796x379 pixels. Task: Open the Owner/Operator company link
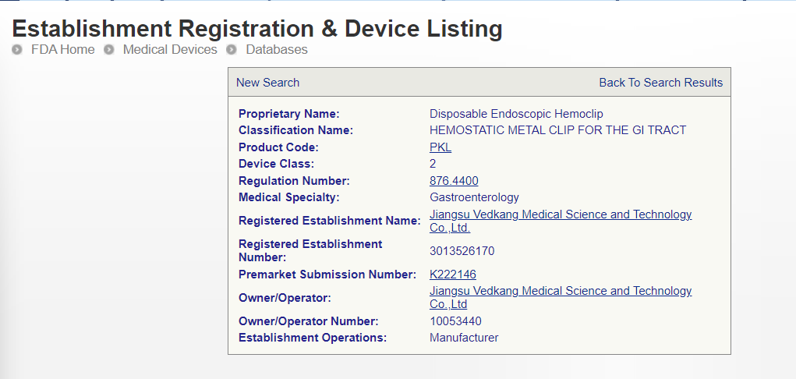[x=560, y=291]
